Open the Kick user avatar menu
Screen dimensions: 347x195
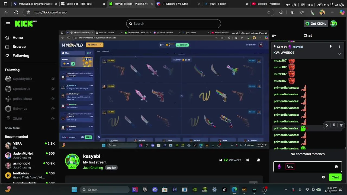coord(333,24)
